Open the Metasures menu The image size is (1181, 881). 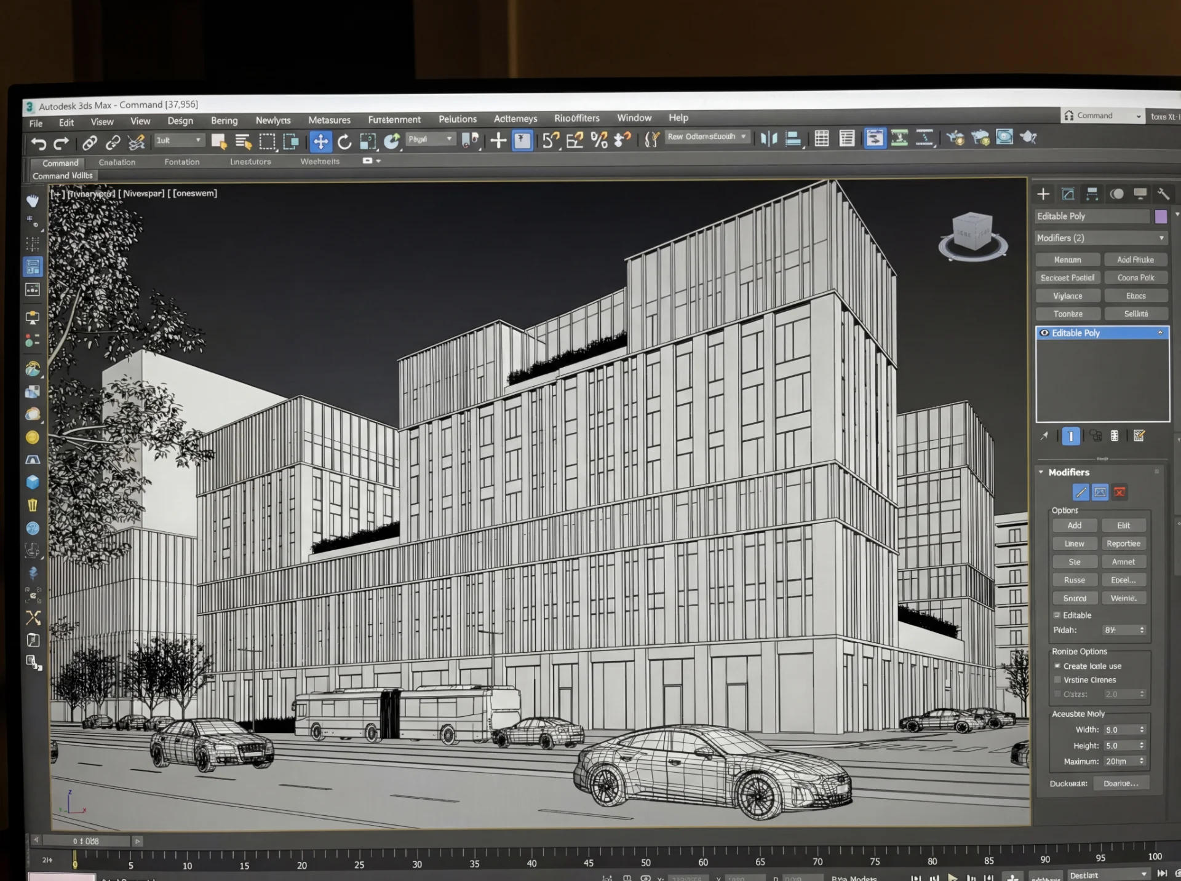tap(329, 120)
